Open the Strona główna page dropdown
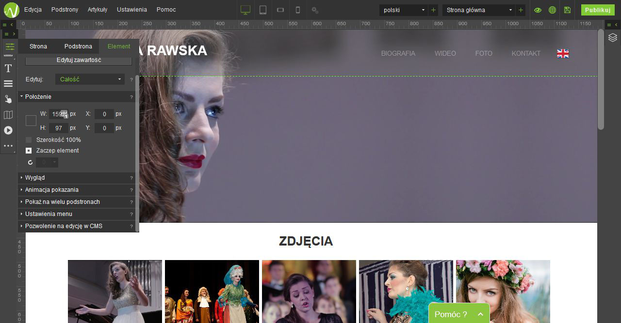Image resolution: width=621 pixels, height=323 pixels. pyautogui.click(x=478, y=10)
